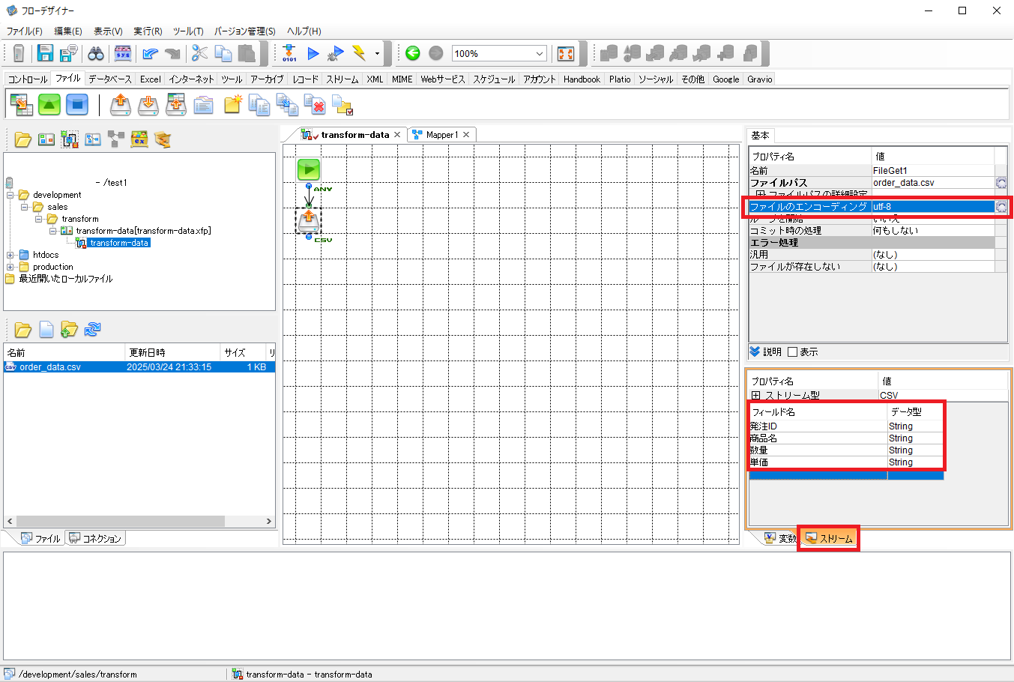
Task: Click the green Start component palette icon
Action: pos(49,104)
